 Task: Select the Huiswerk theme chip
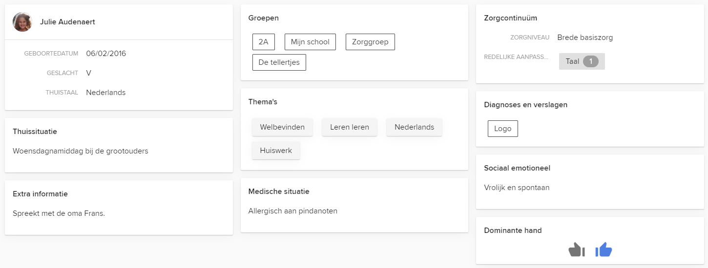pos(276,151)
